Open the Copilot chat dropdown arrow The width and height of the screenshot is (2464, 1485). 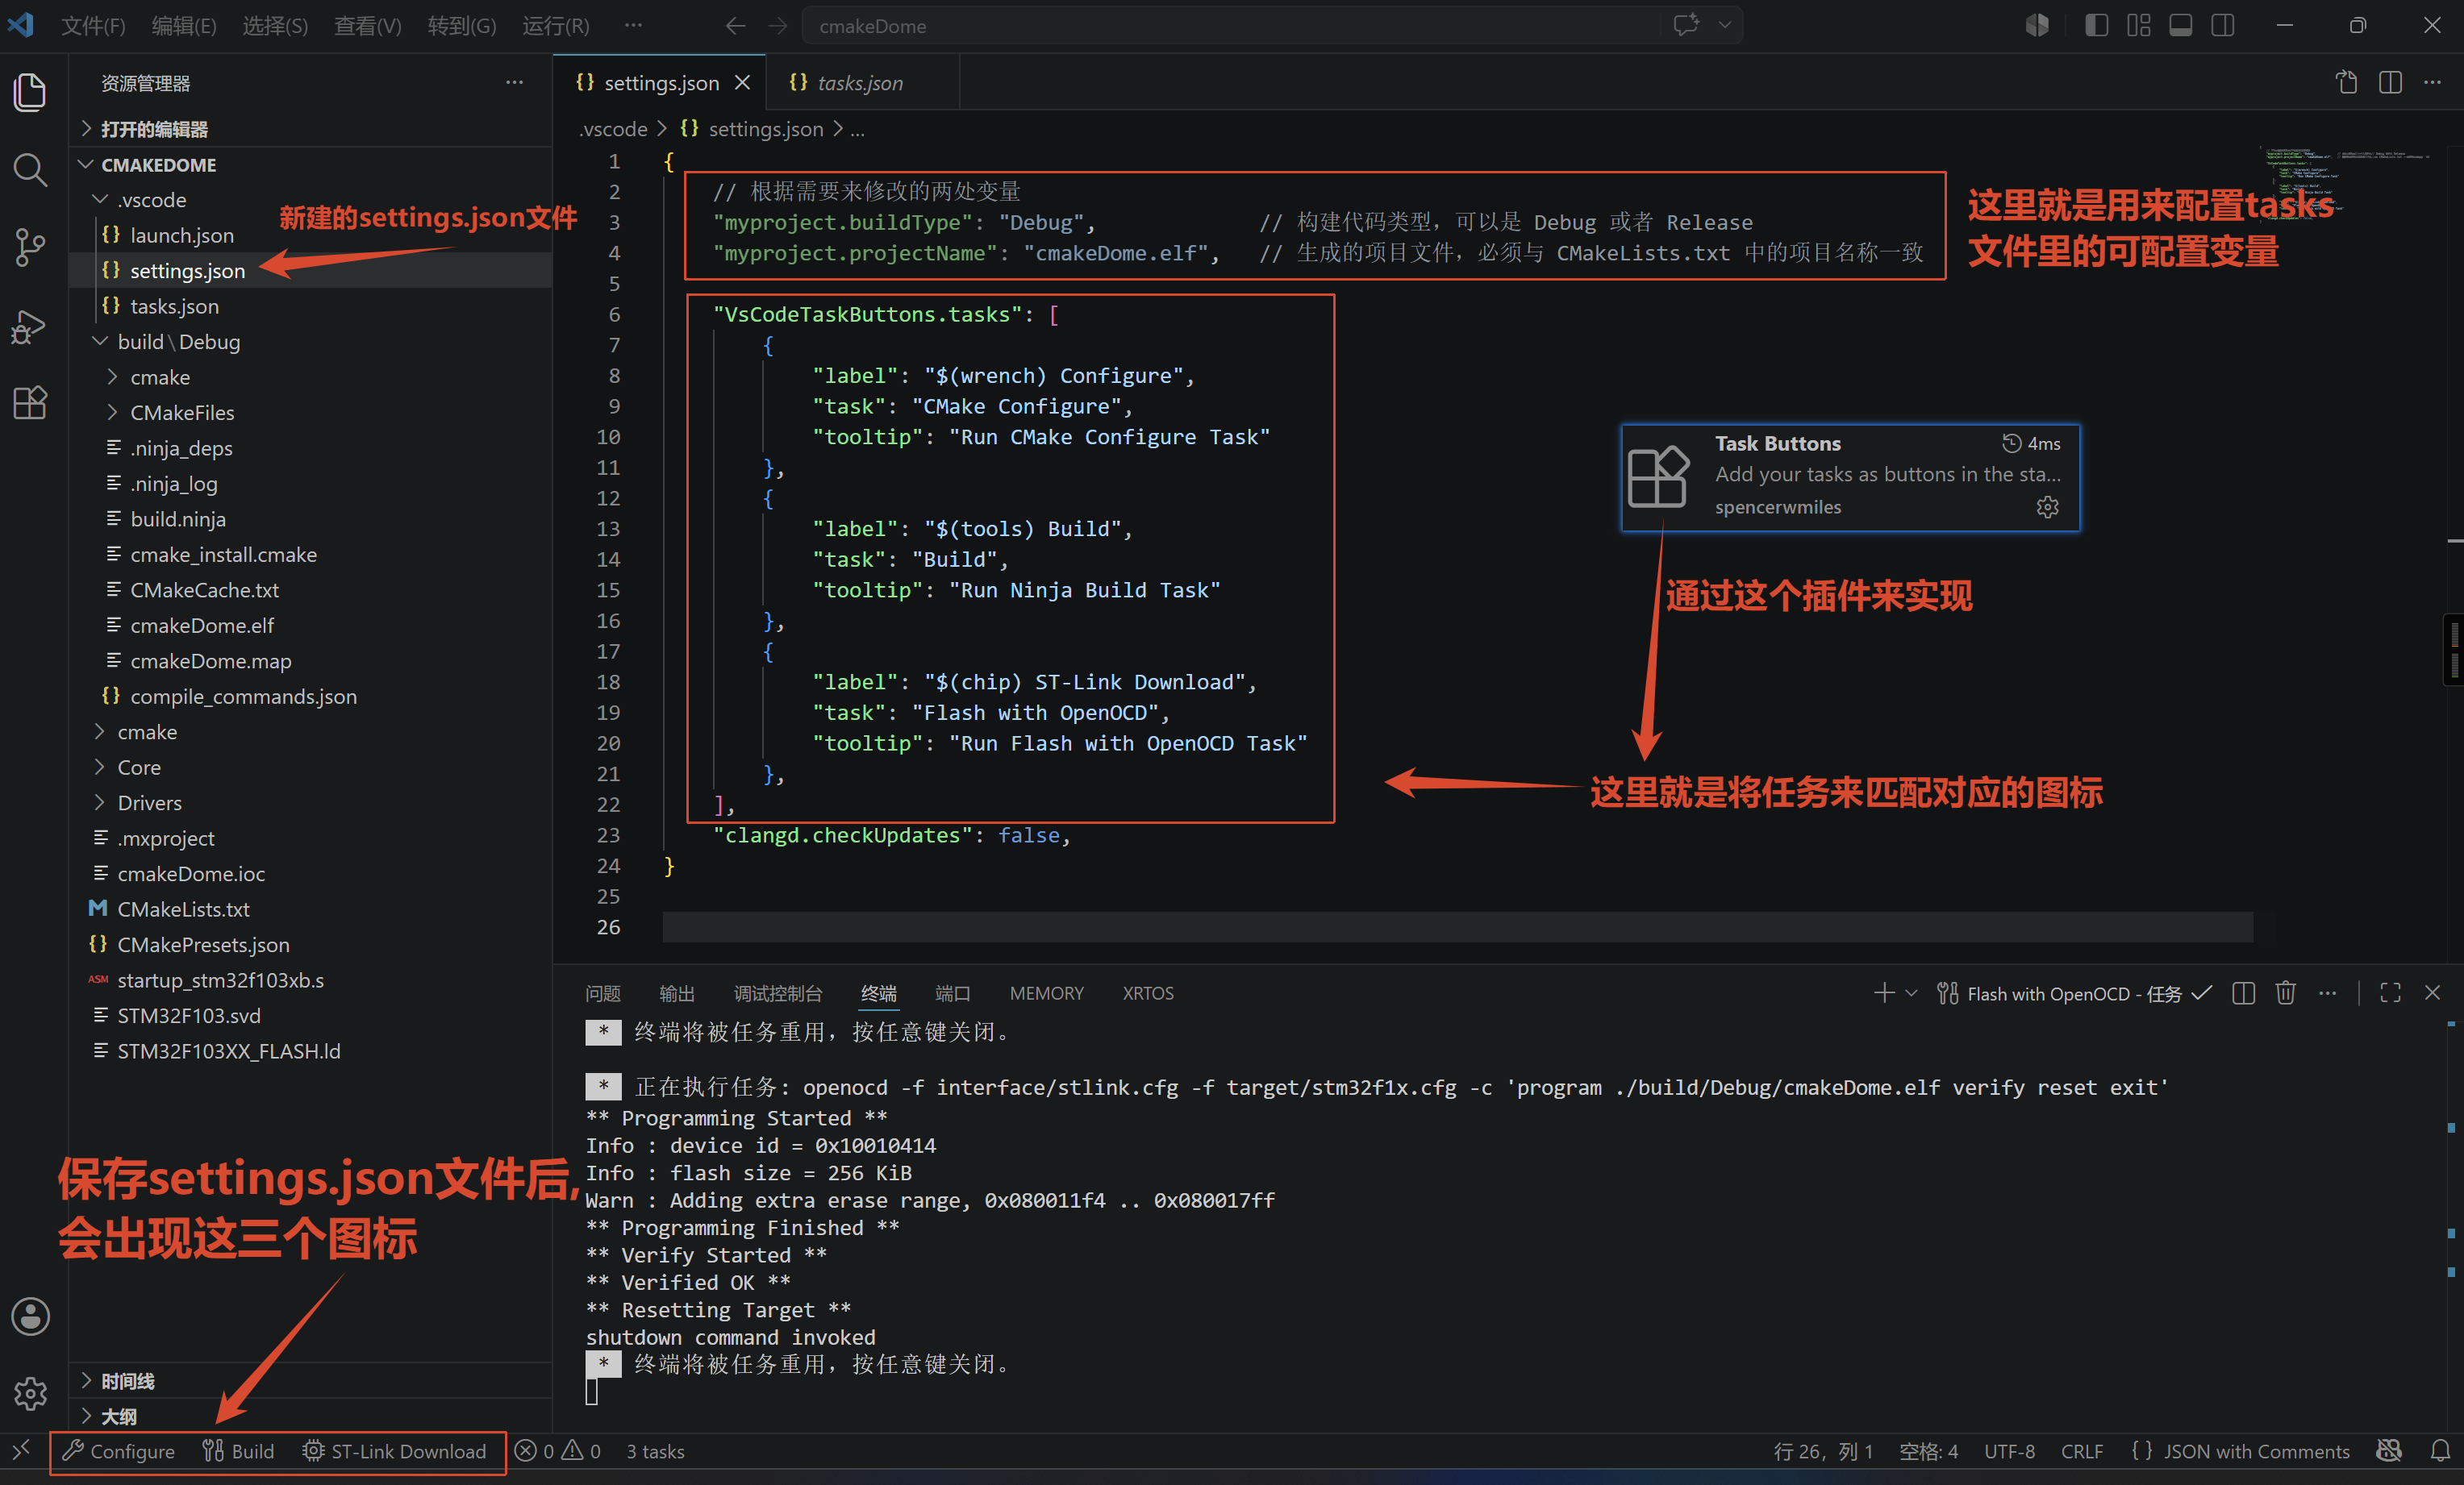point(1724,25)
